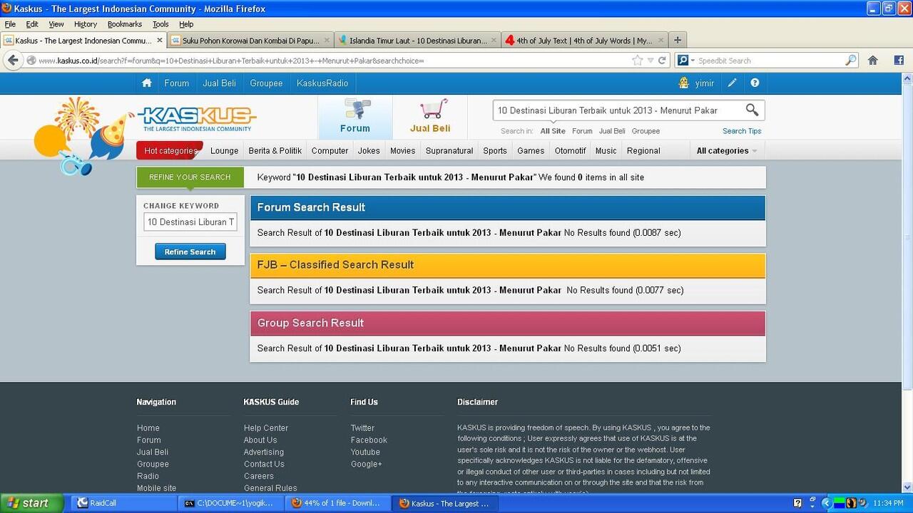This screenshot has width=913, height=513.
Task: Click the Hot categories button
Action: click(x=170, y=150)
